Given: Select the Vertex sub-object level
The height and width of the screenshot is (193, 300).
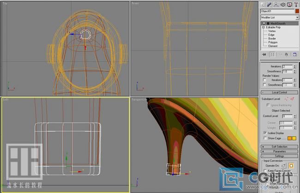Looking at the screenshot, I should [272, 31].
